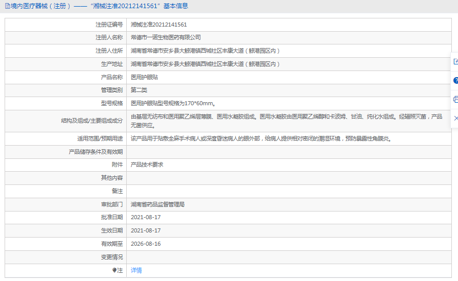Close the floating side toolbar with X
The image size is (458, 281).
[455, 118]
